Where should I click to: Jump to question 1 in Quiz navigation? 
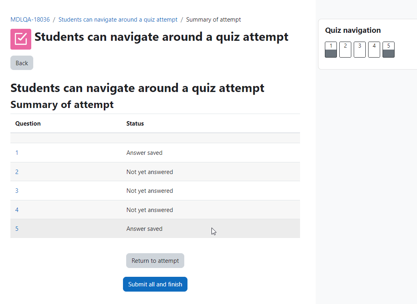click(331, 49)
